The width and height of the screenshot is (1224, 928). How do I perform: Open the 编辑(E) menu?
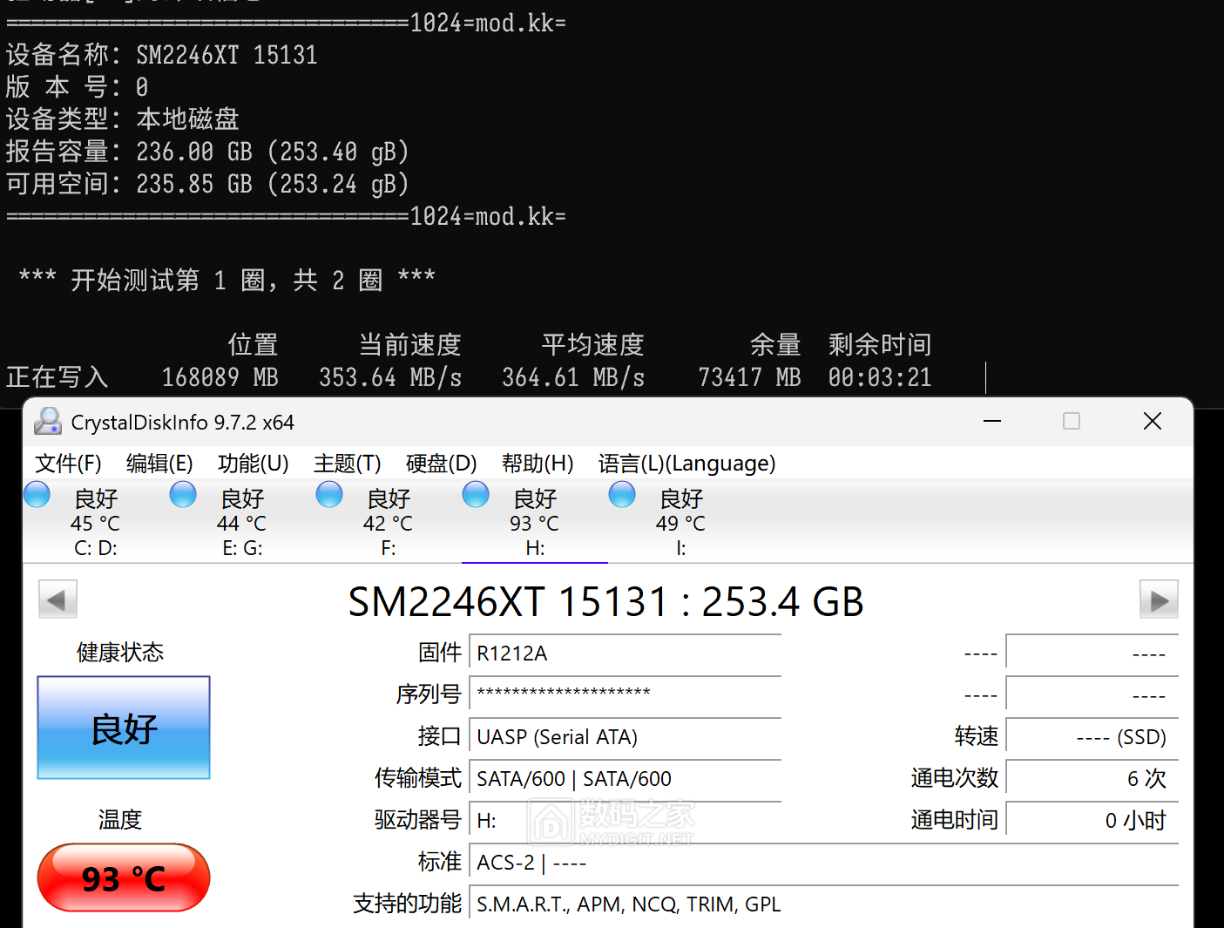(159, 464)
